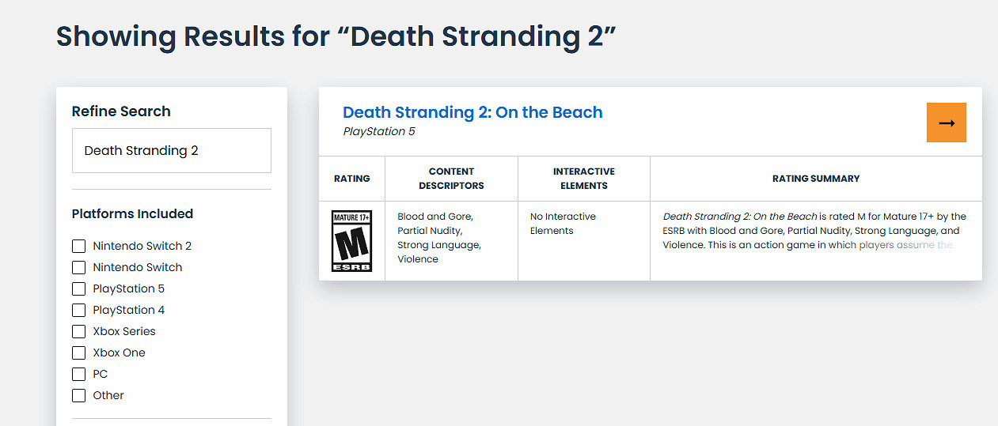998x426 pixels.
Task: Check the Nintendo Switch platform box
Action: pyautogui.click(x=78, y=267)
